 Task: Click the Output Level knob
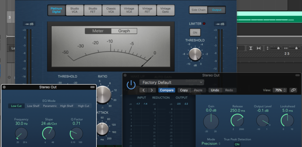pos(262,121)
